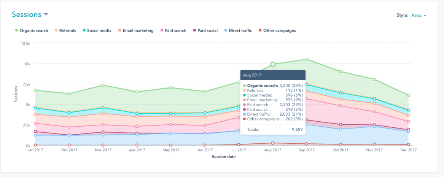The height and width of the screenshot is (178, 444).
Task: Select the Organic search Sep 2017 peak point
Action: [x=307, y=59]
